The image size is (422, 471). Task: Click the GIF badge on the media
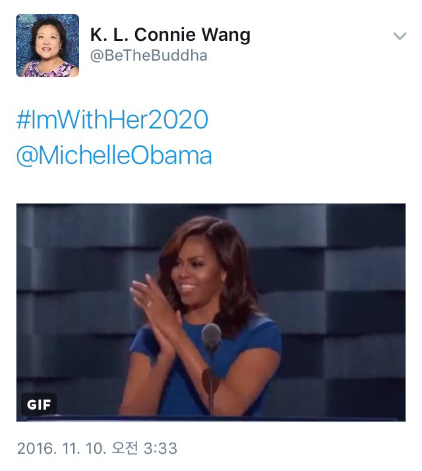38,403
